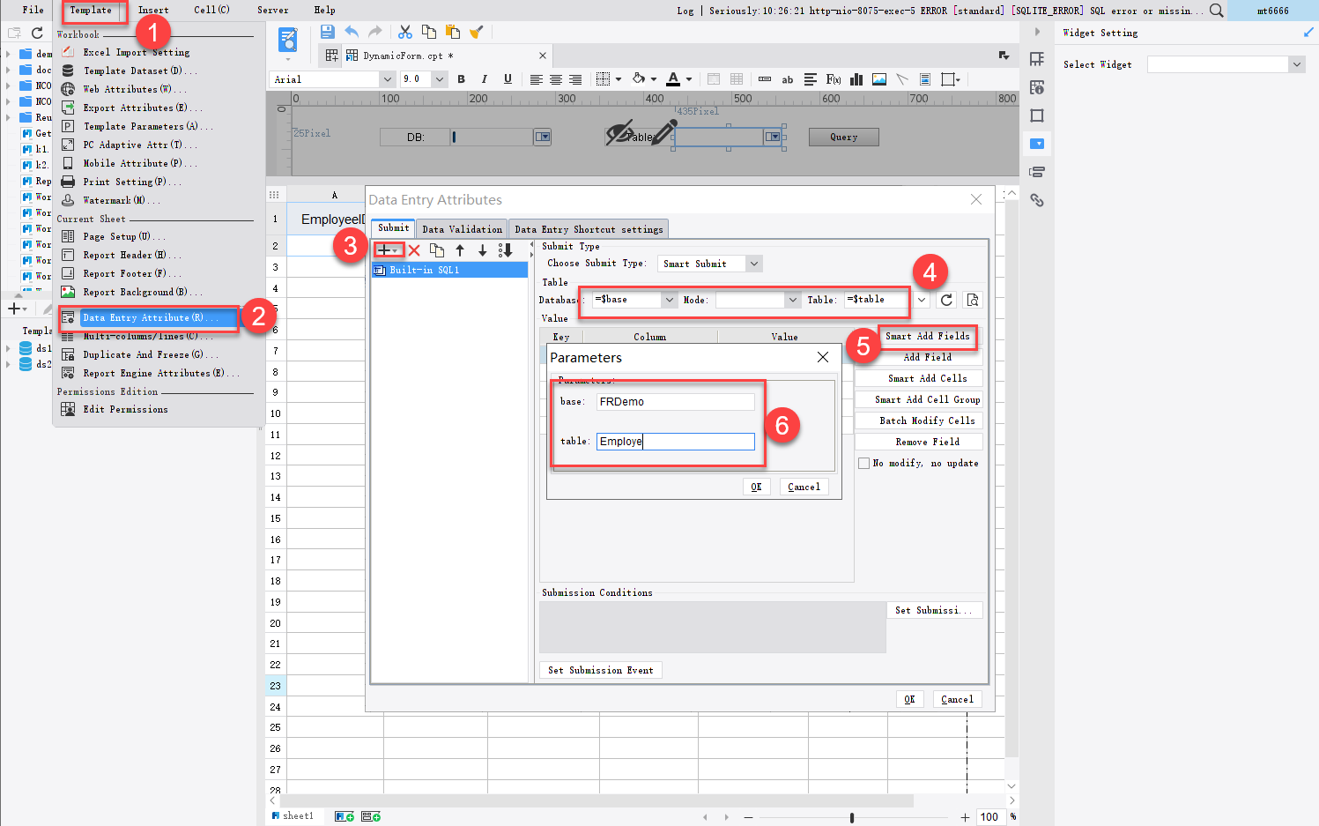Open the font color swatch
This screenshot has width=1319, height=826.
click(x=675, y=78)
